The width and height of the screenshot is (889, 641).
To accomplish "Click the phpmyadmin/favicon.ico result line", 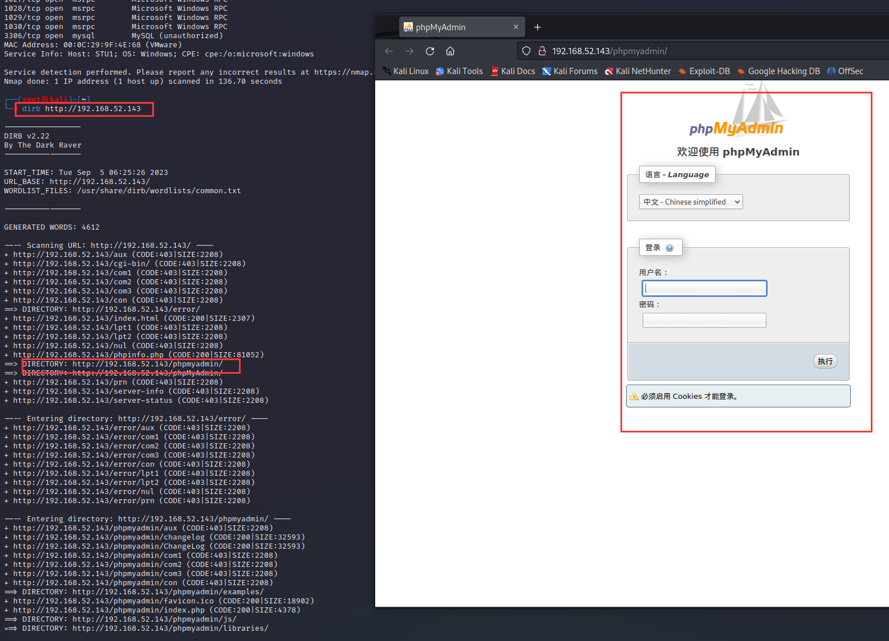I will [x=159, y=601].
